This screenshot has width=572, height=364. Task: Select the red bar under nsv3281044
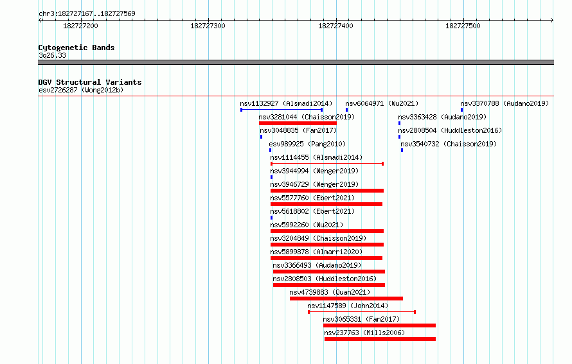298,123
